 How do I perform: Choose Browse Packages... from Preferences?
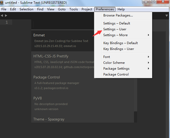click(123, 15)
